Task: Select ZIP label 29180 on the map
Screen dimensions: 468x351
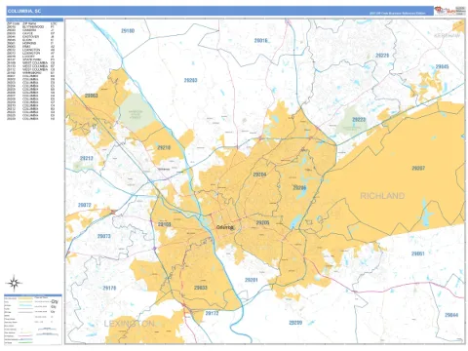Action: (128, 31)
